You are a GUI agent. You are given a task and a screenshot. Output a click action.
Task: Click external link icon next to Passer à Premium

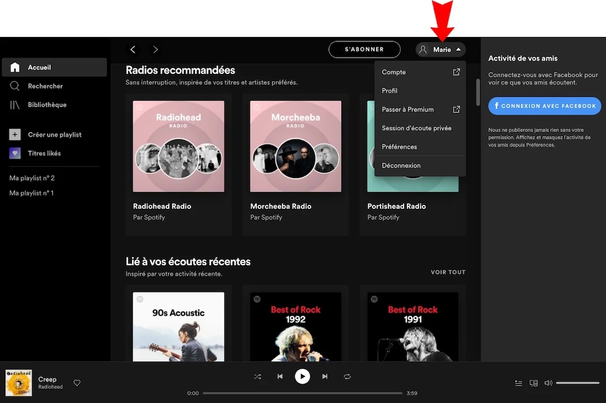457,110
